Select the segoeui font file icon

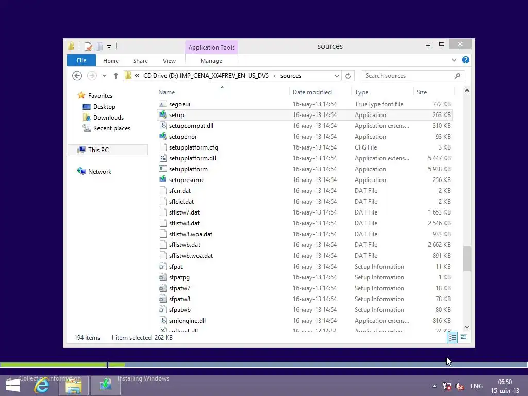pyautogui.click(x=163, y=104)
